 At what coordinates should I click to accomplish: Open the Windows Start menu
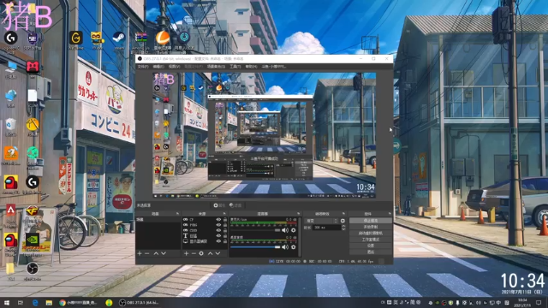pyautogui.click(x=6, y=303)
